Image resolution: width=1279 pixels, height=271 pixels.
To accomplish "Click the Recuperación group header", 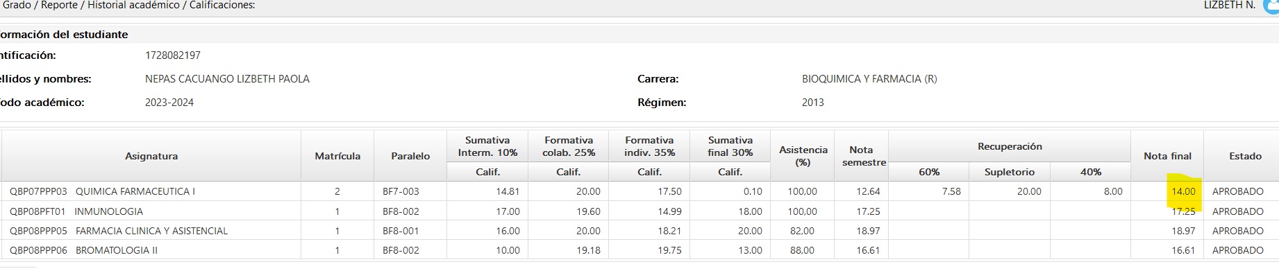I will point(1010,146).
